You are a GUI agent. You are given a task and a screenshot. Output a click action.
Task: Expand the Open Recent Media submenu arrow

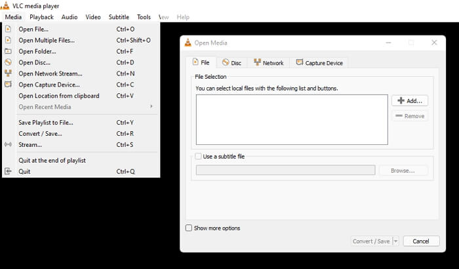click(x=151, y=106)
